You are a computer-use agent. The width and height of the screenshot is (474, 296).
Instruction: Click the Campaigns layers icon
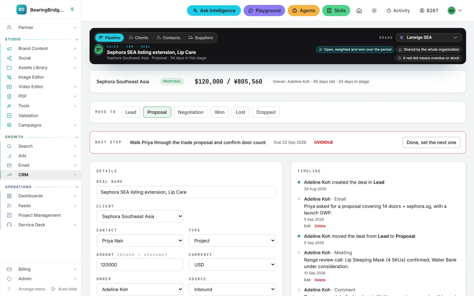[9, 125]
